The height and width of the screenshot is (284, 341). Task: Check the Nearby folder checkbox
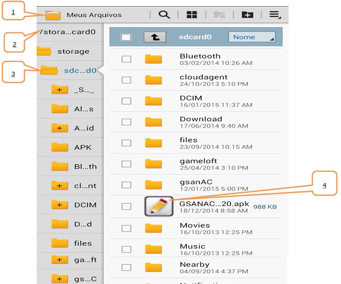(126, 268)
